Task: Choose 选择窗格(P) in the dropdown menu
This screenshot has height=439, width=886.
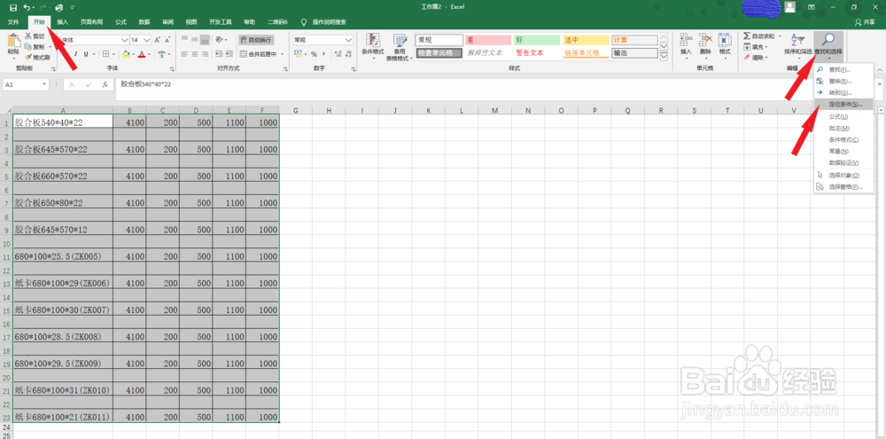Action: click(843, 187)
